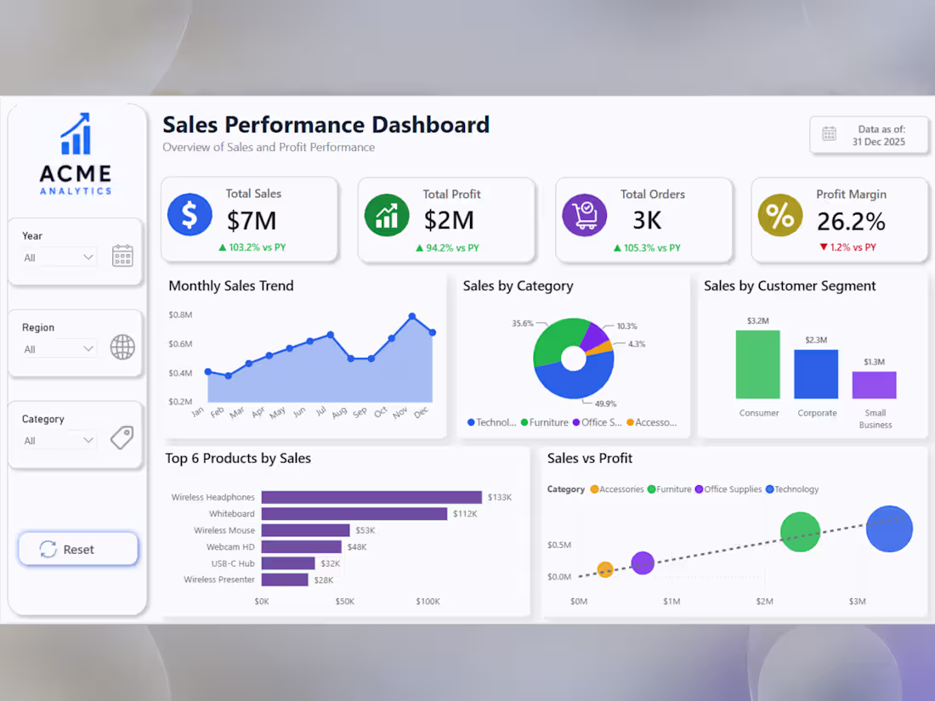Open the Region dropdown
Viewport: 935px width, 701px height.
(x=59, y=348)
